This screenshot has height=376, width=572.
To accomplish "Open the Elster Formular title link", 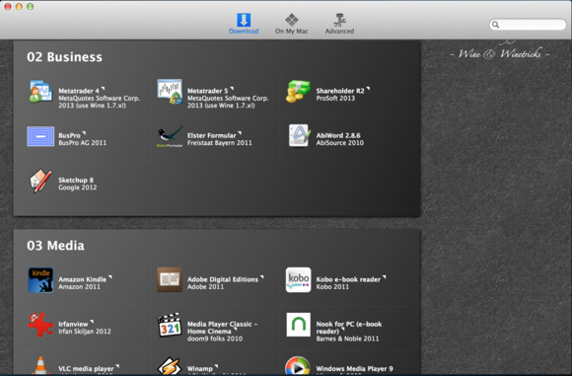I will pyautogui.click(x=212, y=135).
